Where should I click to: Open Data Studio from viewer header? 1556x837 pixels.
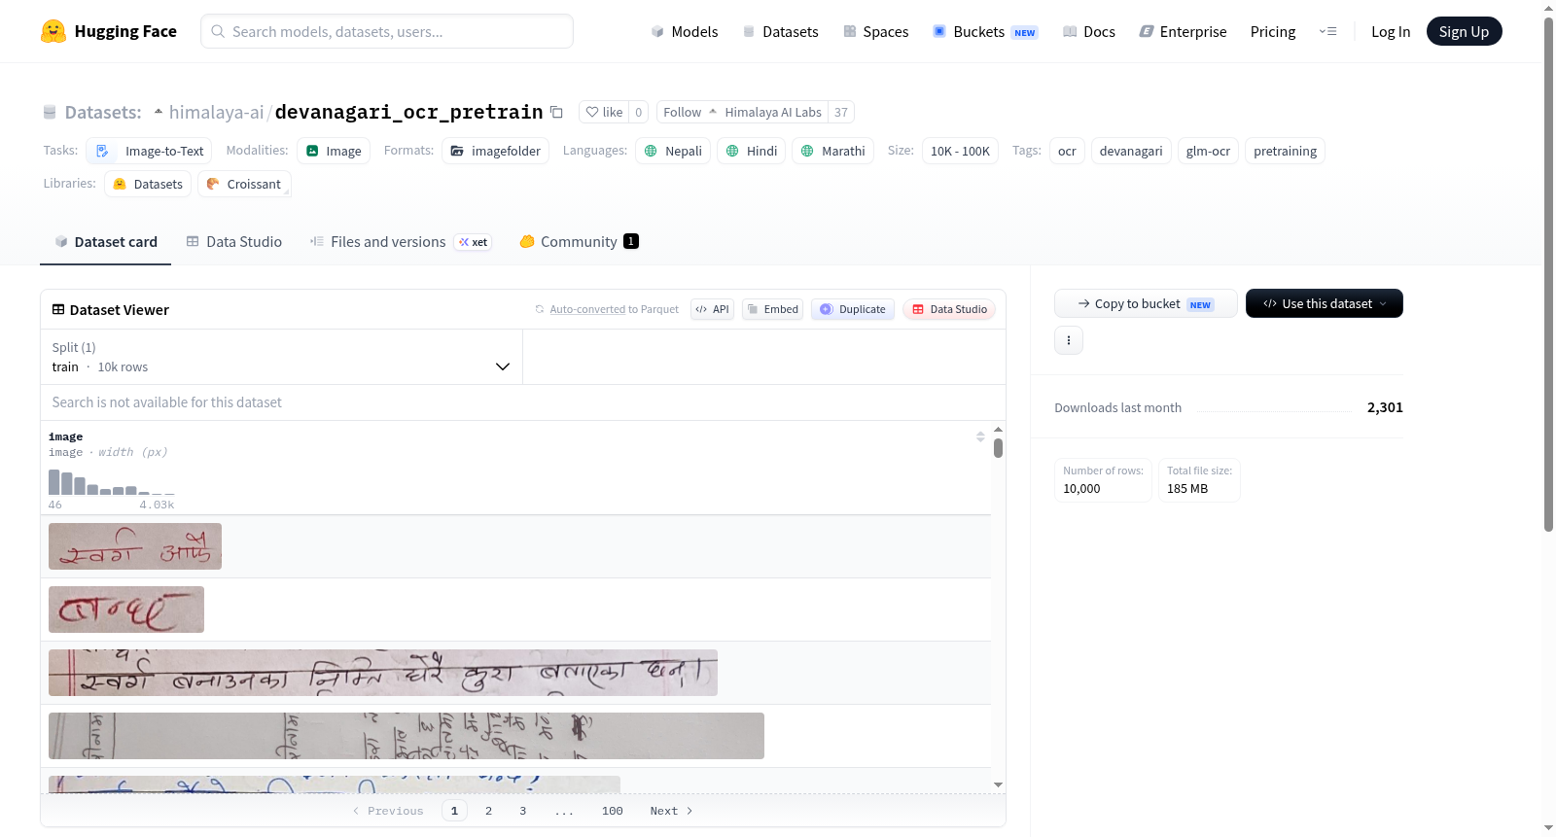tap(949, 309)
